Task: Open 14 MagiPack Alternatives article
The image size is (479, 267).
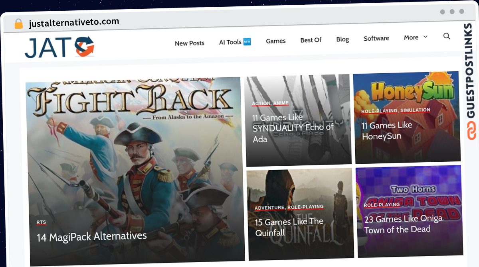Action: pos(91,236)
